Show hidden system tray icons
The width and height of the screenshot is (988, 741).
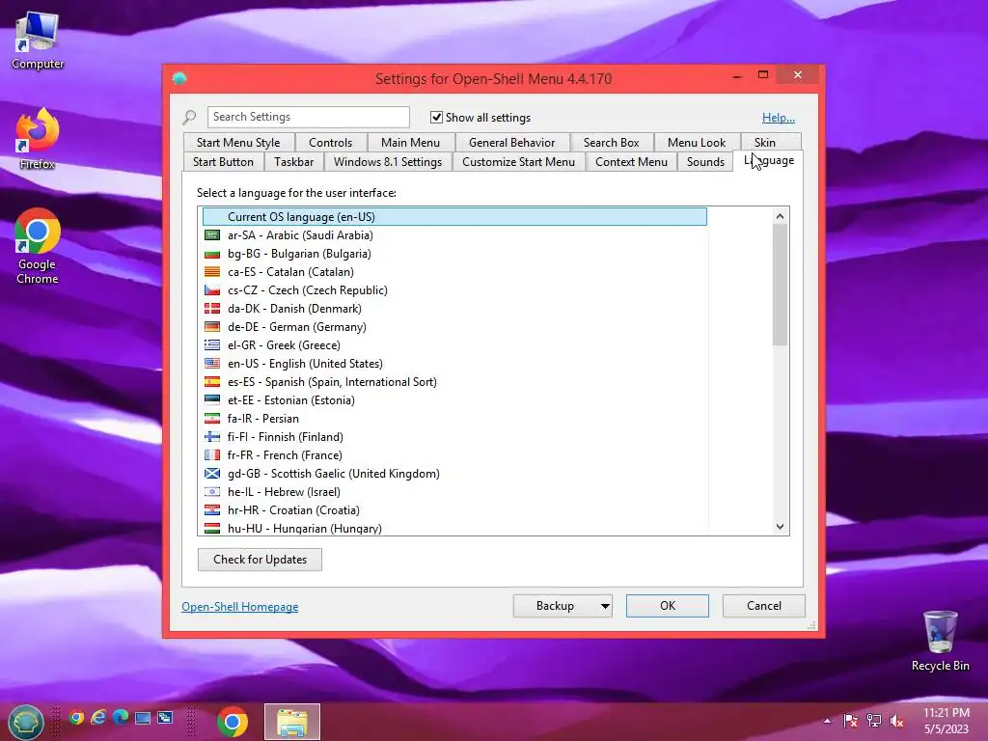click(x=827, y=721)
